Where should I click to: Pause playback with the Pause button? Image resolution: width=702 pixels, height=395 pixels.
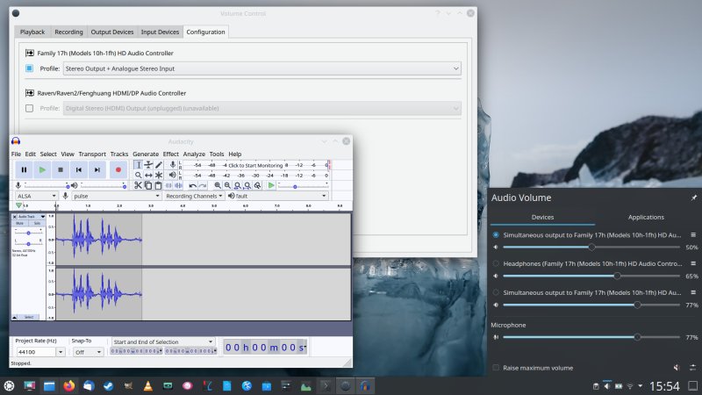pos(24,169)
